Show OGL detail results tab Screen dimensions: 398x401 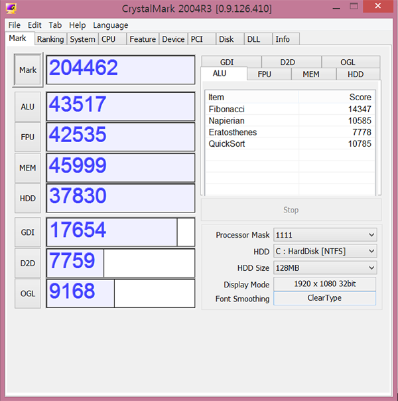pyautogui.click(x=351, y=62)
